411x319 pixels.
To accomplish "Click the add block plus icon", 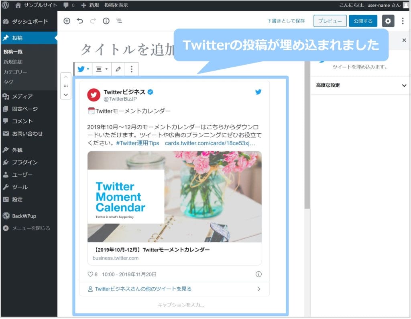I will point(67,21).
